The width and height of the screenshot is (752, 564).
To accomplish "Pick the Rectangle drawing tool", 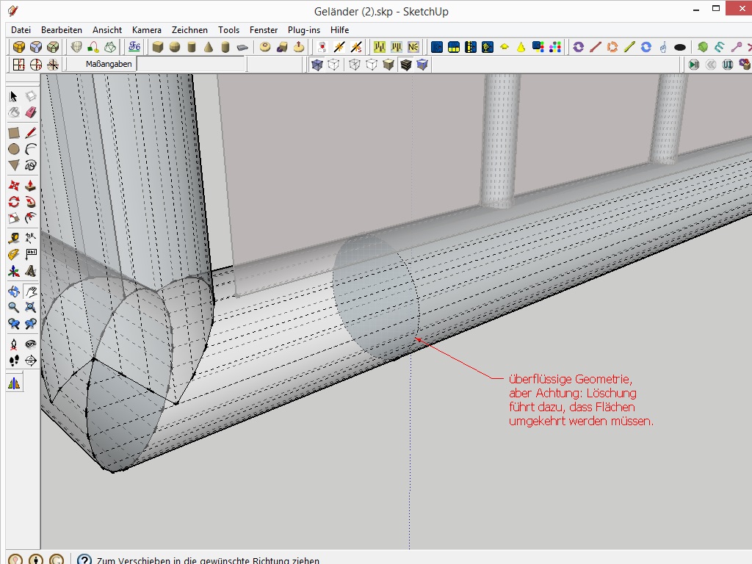I will (x=13, y=133).
